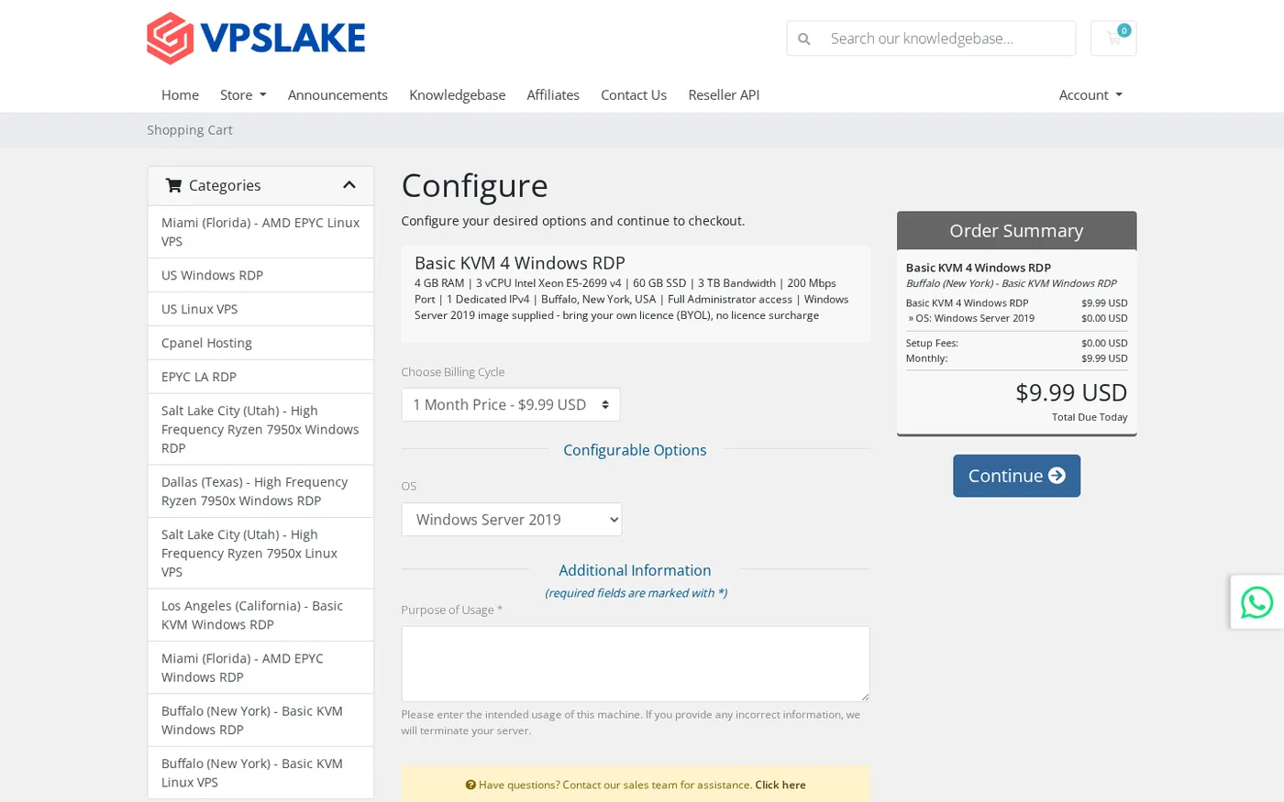Open the WhatsApp chat widget
This screenshot has height=802, width=1284.
1256,602
